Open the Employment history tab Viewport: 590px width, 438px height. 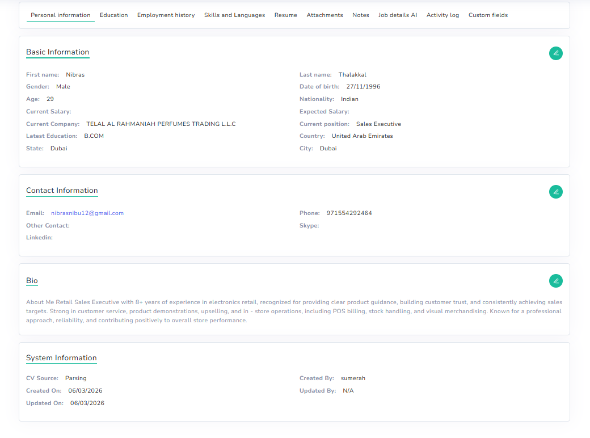[166, 15]
